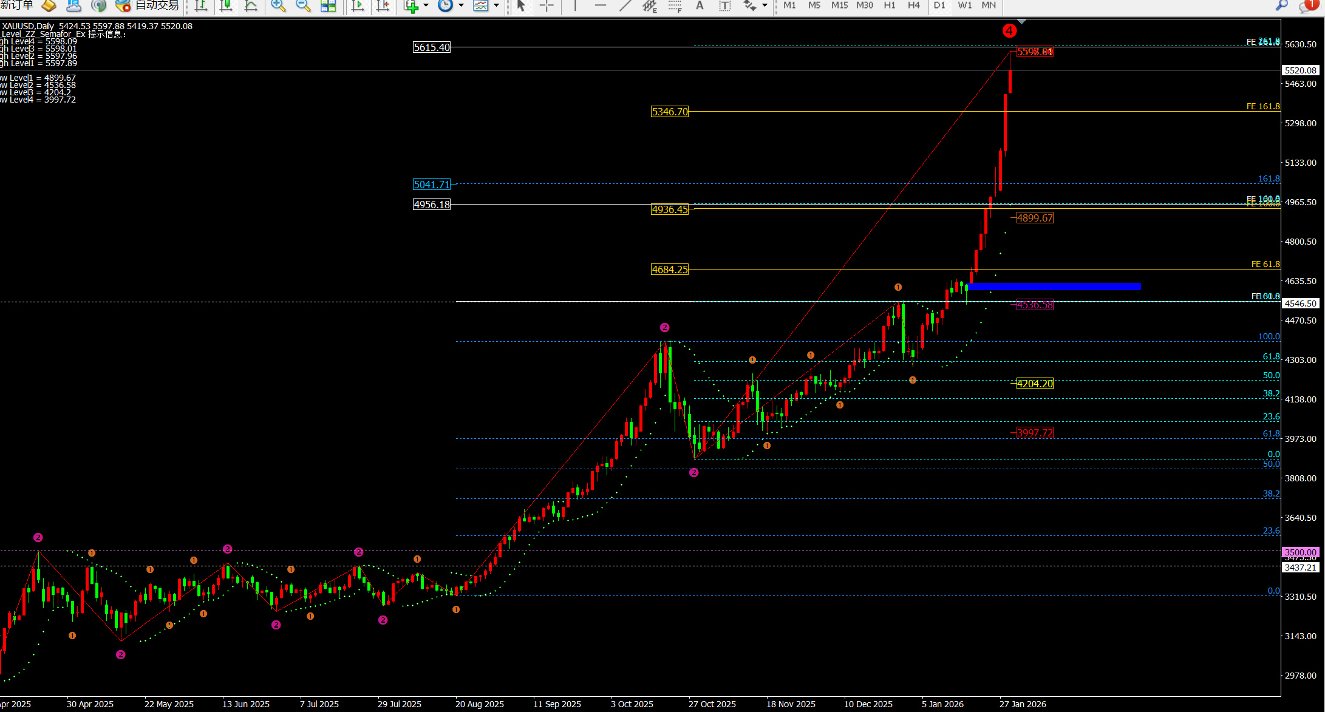
Task: Click the zoom out magnifier icon
Action: pos(302,6)
